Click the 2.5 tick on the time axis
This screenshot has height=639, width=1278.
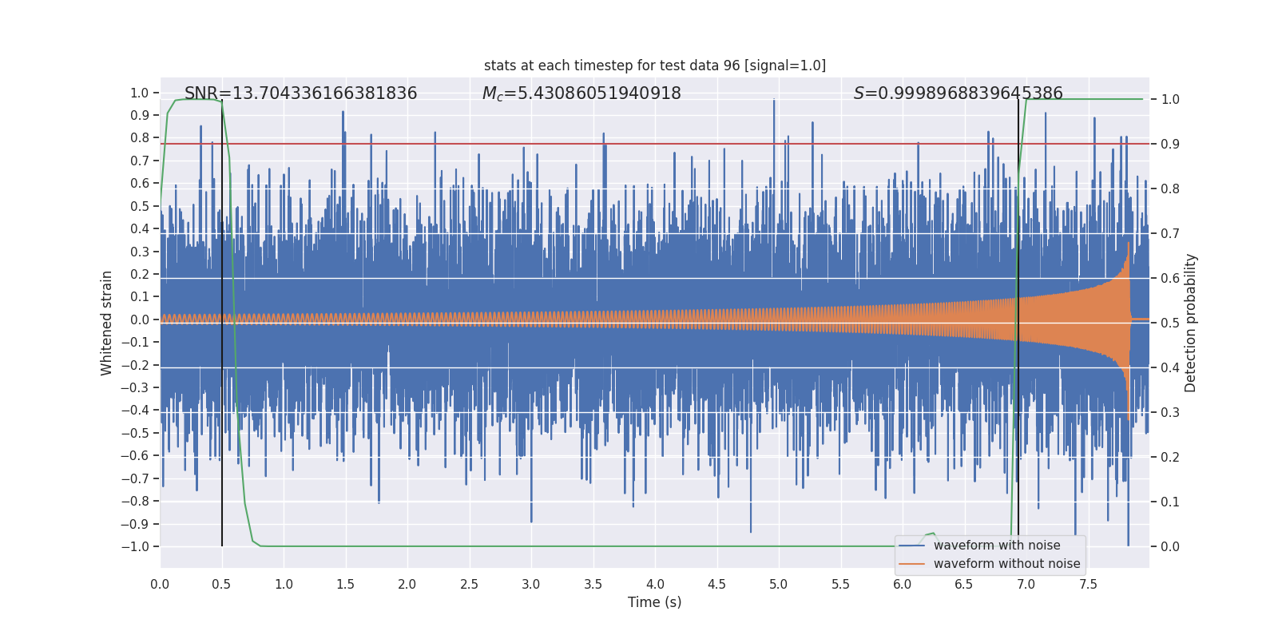[x=469, y=584]
